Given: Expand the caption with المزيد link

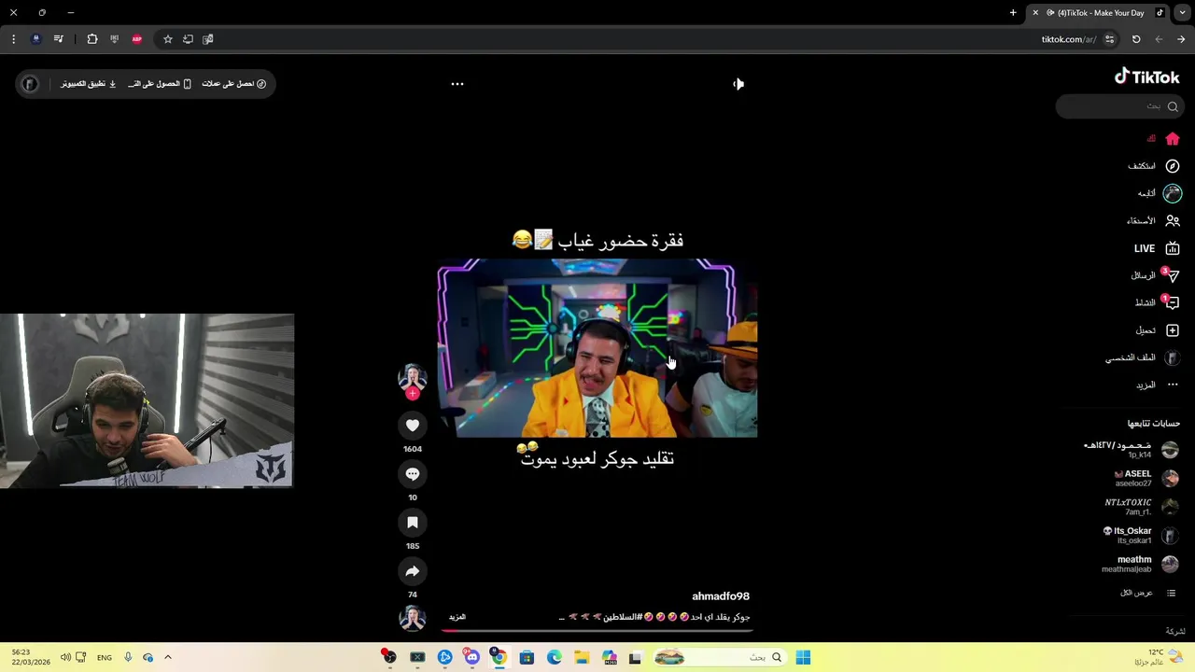Looking at the screenshot, I should (x=457, y=617).
